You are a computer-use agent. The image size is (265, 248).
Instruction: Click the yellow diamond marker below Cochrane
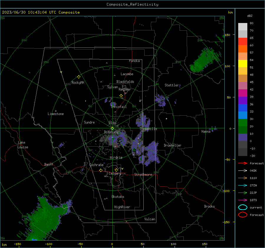pos(101,170)
